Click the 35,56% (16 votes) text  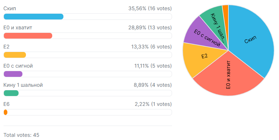point(150,8)
